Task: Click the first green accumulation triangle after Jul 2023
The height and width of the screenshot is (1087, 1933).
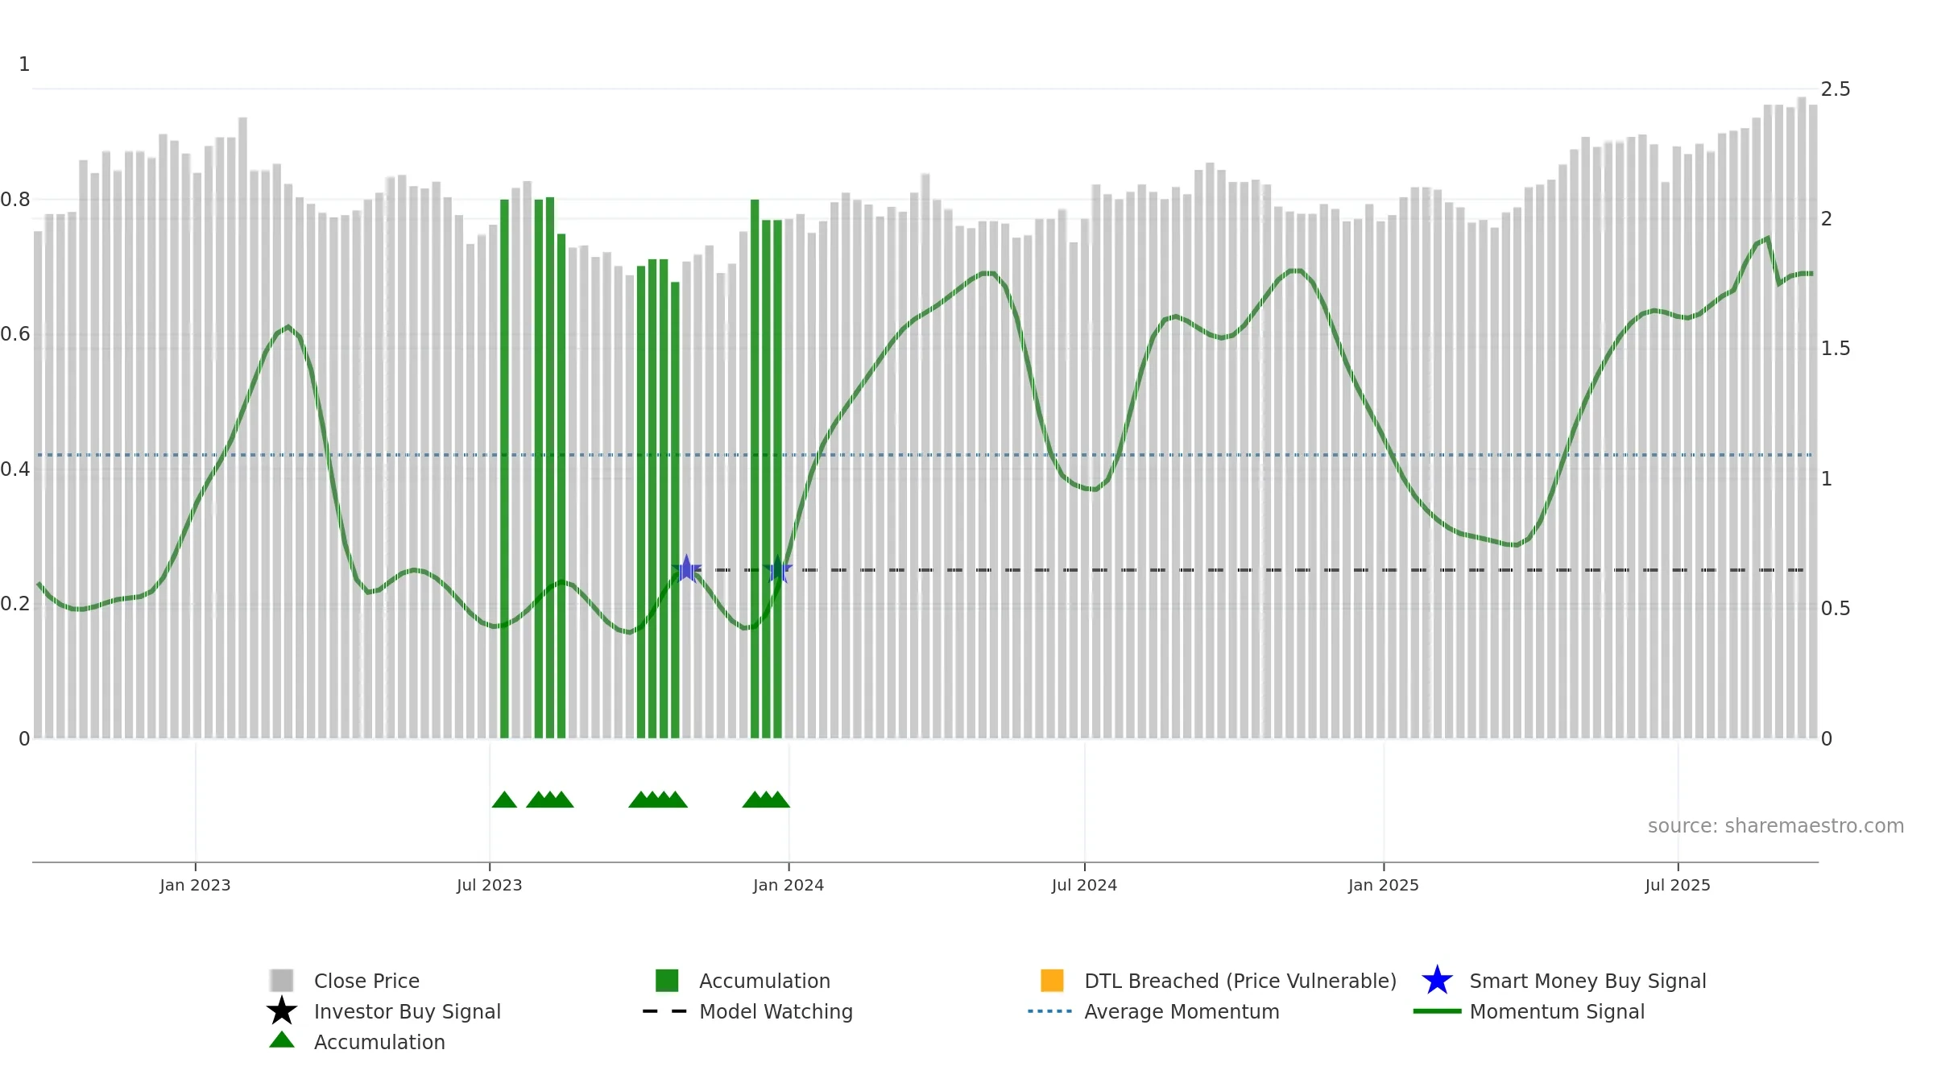Action: pyautogui.click(x=504, y=800)
